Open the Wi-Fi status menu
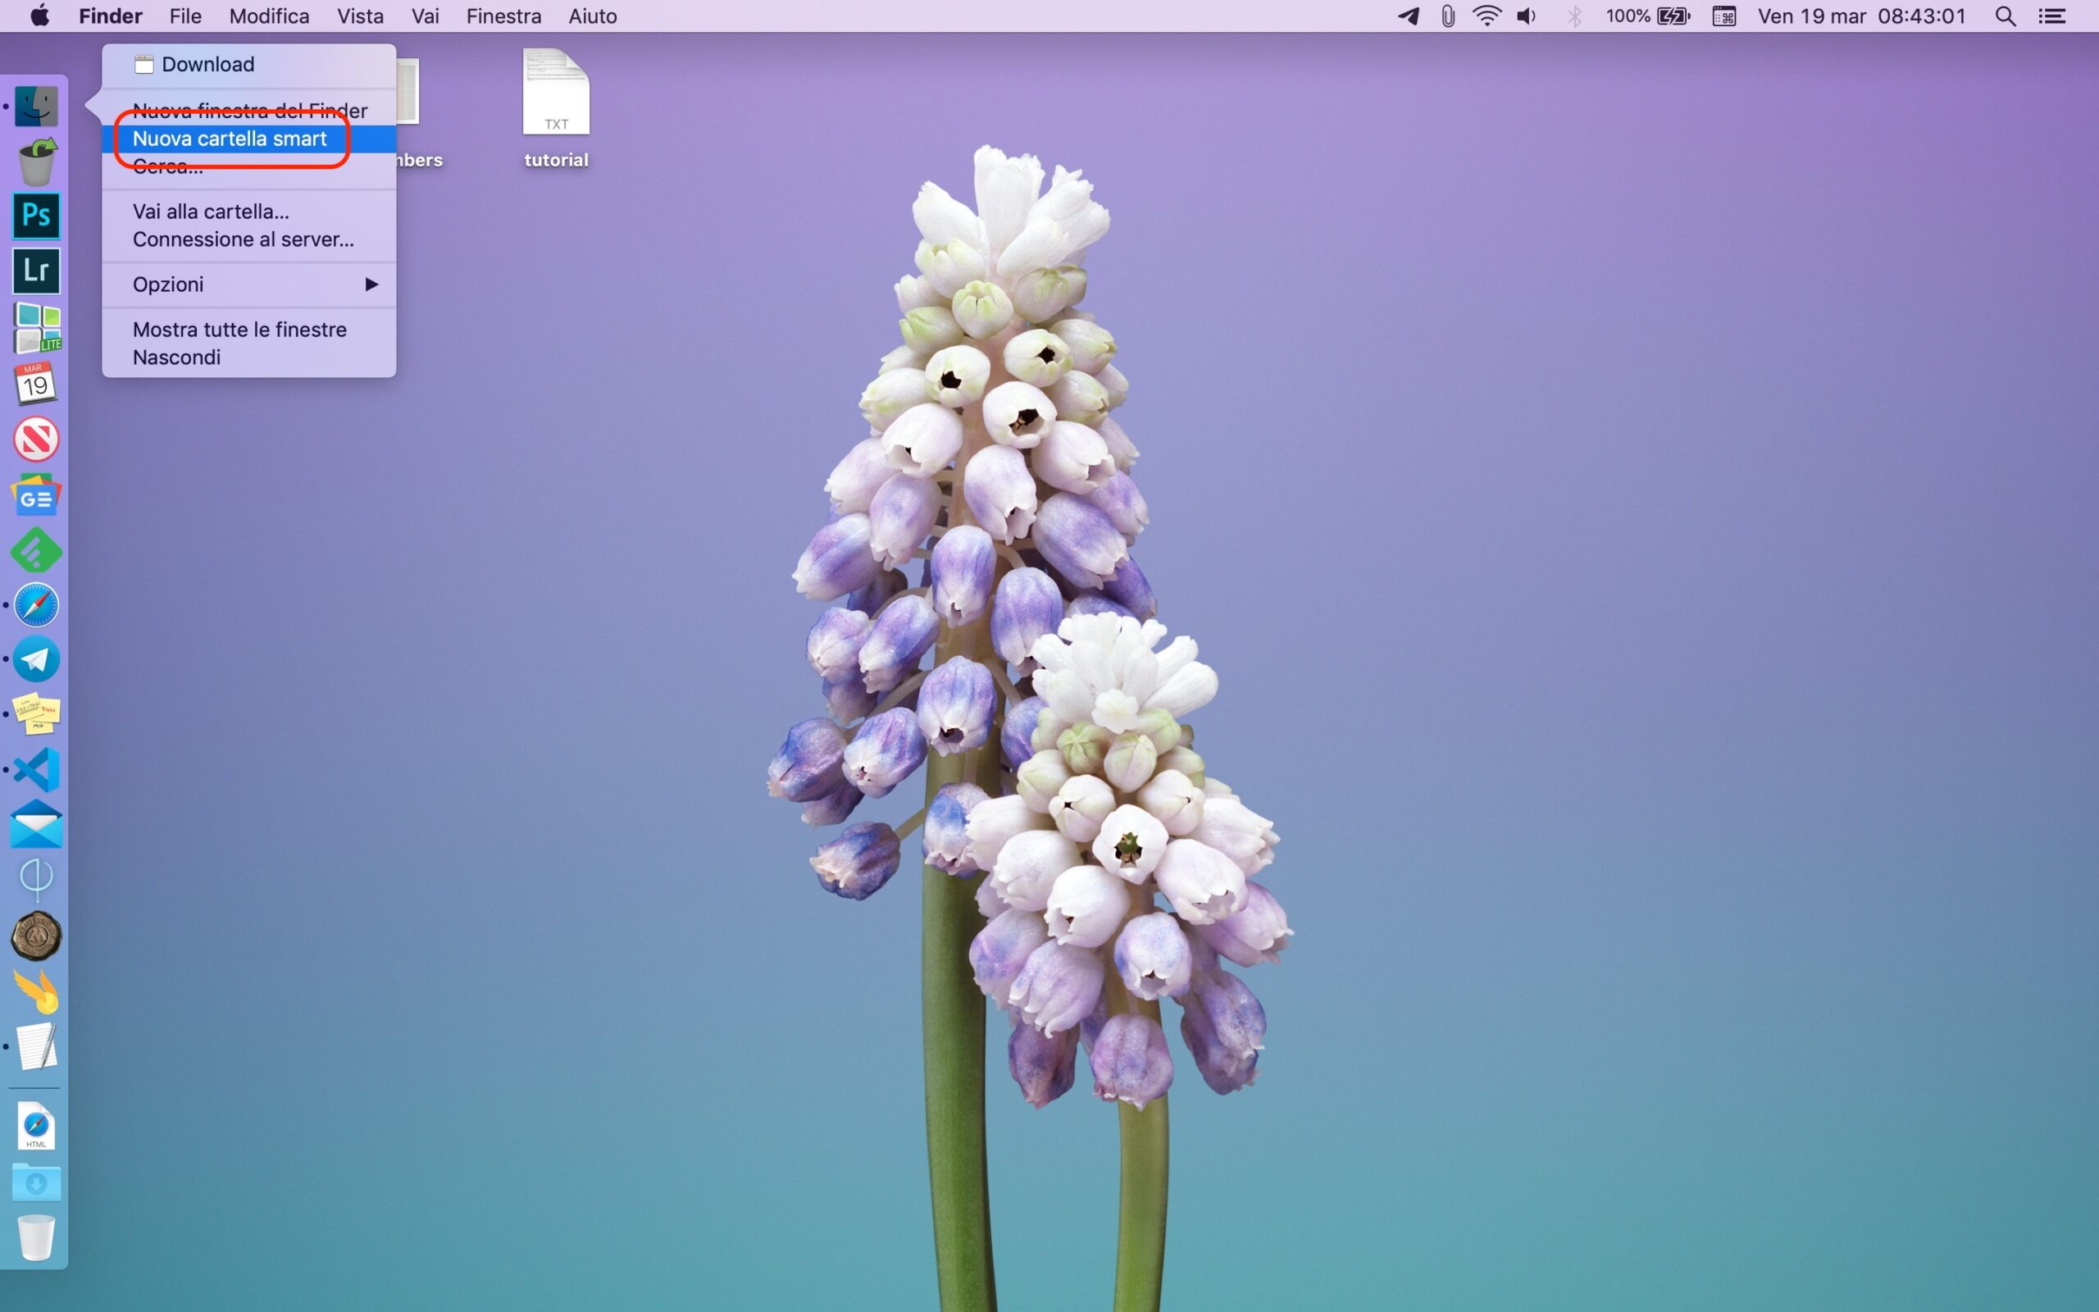This screenshot has height=1312, width=2099. 1487,16
